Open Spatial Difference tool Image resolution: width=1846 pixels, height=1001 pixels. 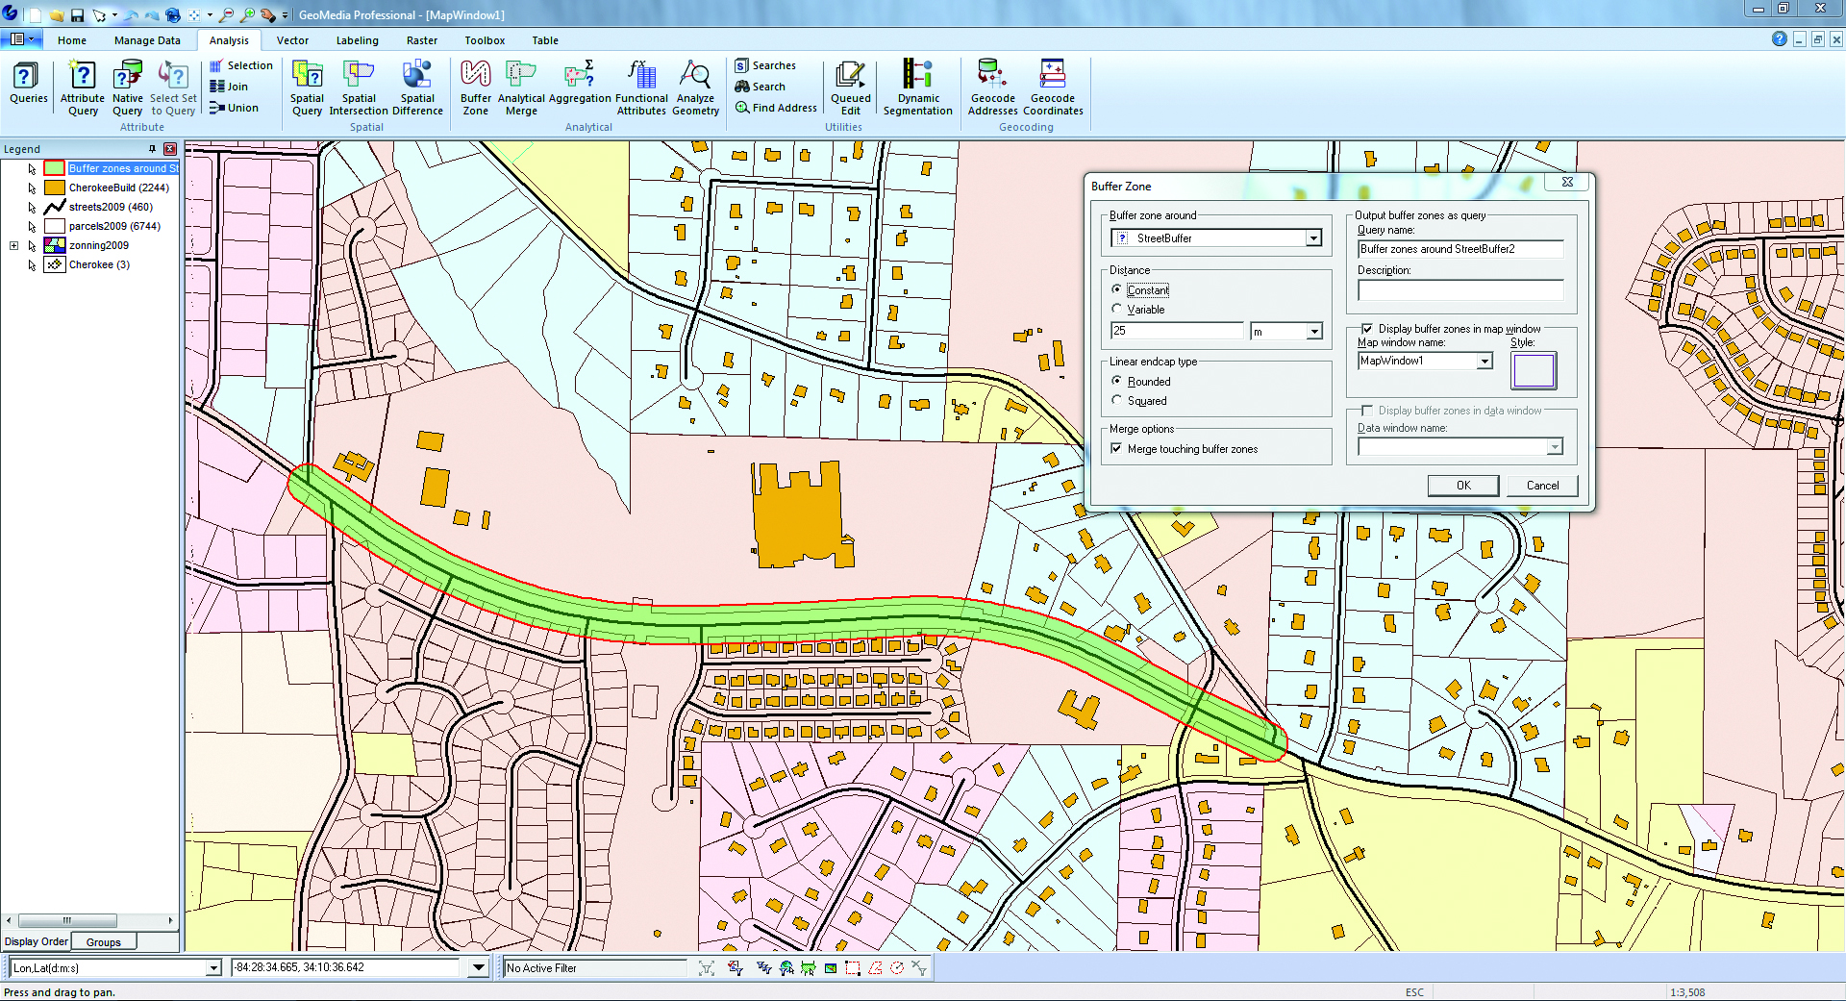(x=417, y=88)
